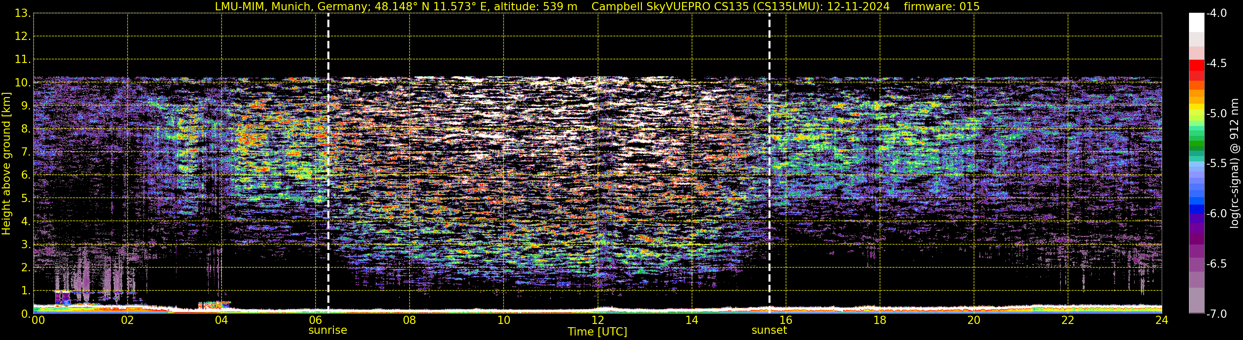The height and width of the screenshot is (340, 1243).
Task: Click the "06" time axis tick label
Action: pos(315,320)
